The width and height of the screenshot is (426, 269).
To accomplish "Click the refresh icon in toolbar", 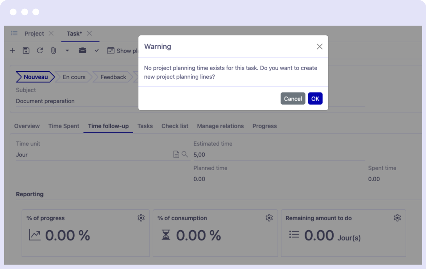I will click(40, 51).
